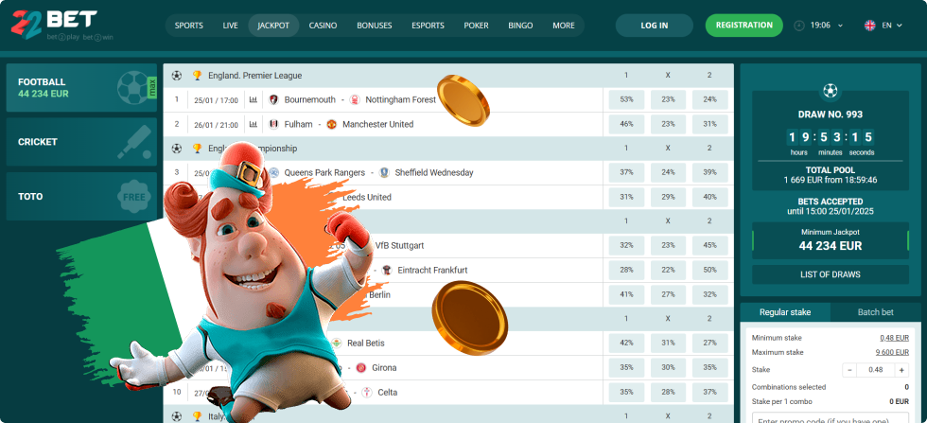Image resolution: width=927 pixels, height=423 pixels.
Task: Open BONUSES page
Action: click(375, 26)
